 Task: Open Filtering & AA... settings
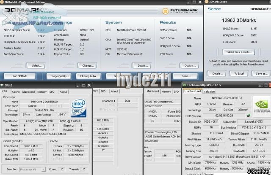(89, 76)
